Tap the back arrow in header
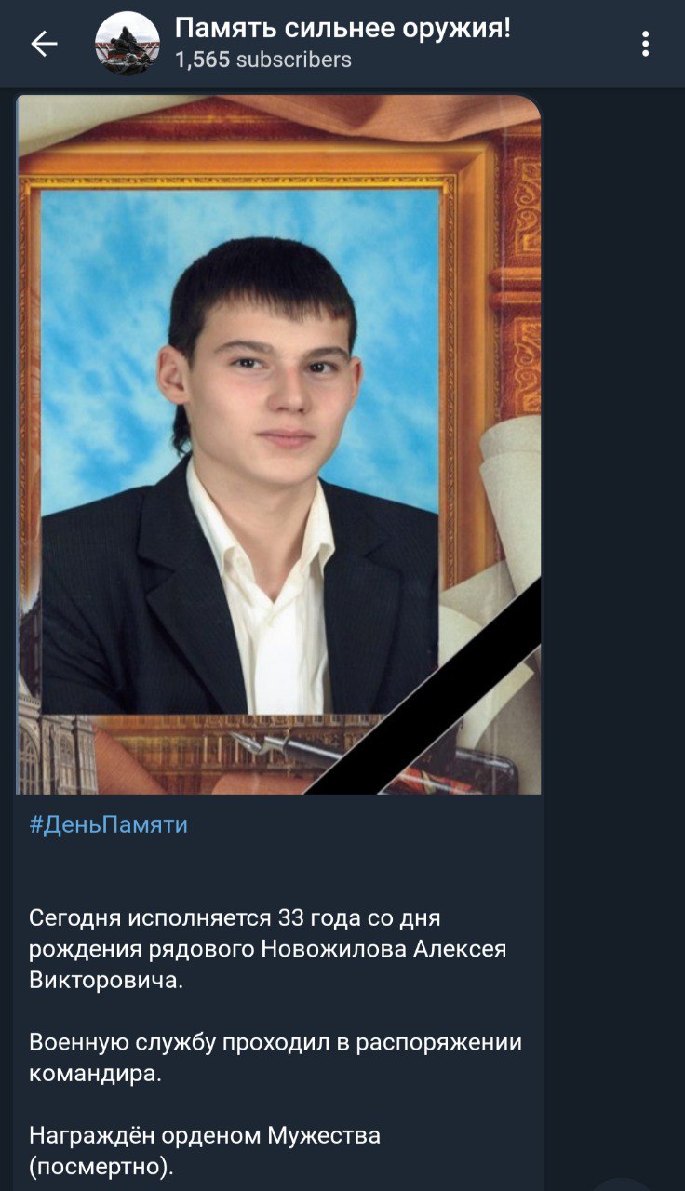 pos(44,44)
